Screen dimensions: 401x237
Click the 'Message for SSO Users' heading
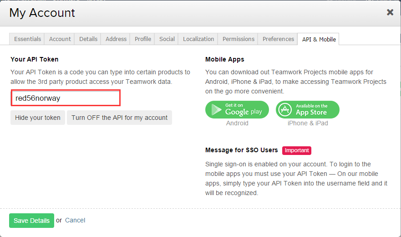241,150
